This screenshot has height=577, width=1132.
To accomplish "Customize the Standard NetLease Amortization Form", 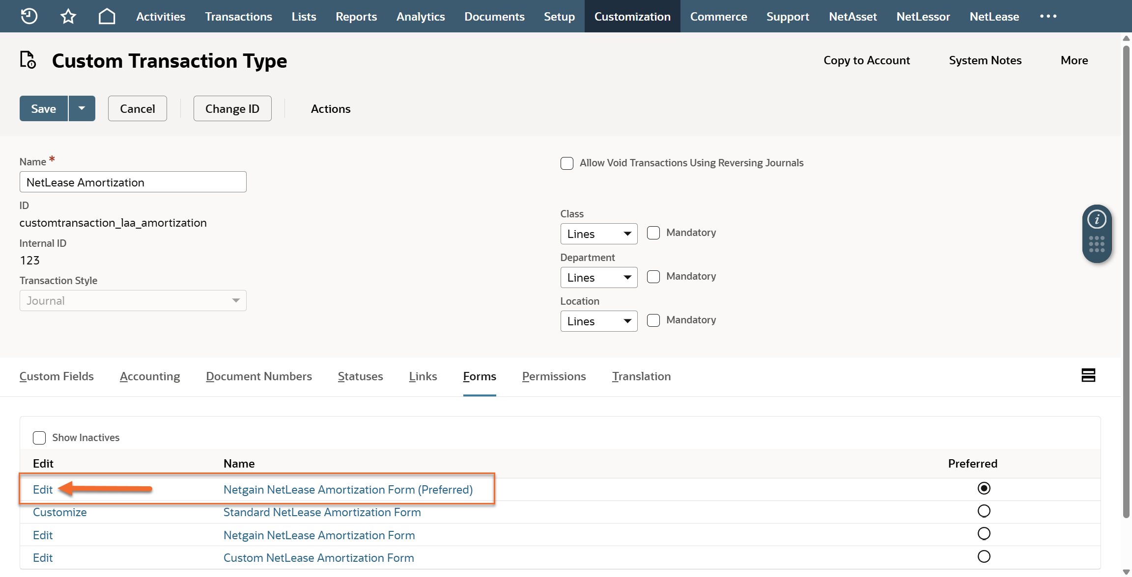I will click(x=59, y=512).
